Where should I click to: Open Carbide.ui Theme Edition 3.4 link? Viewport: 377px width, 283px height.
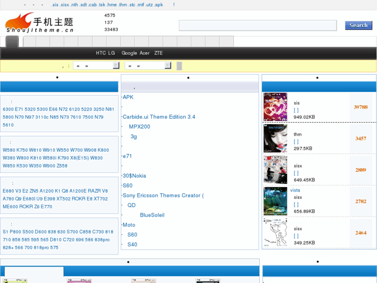coord(159,117)
